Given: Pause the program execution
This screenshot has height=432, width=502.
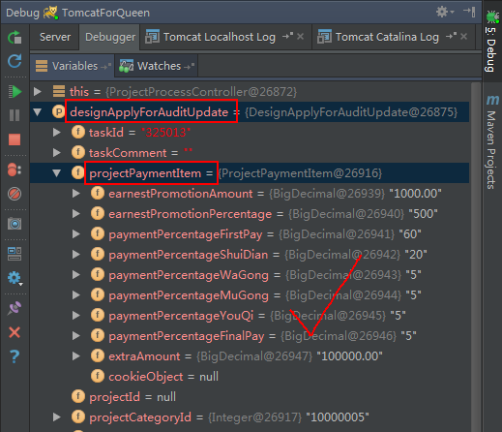Looking at the screenshot, I should tap(15, 115).
